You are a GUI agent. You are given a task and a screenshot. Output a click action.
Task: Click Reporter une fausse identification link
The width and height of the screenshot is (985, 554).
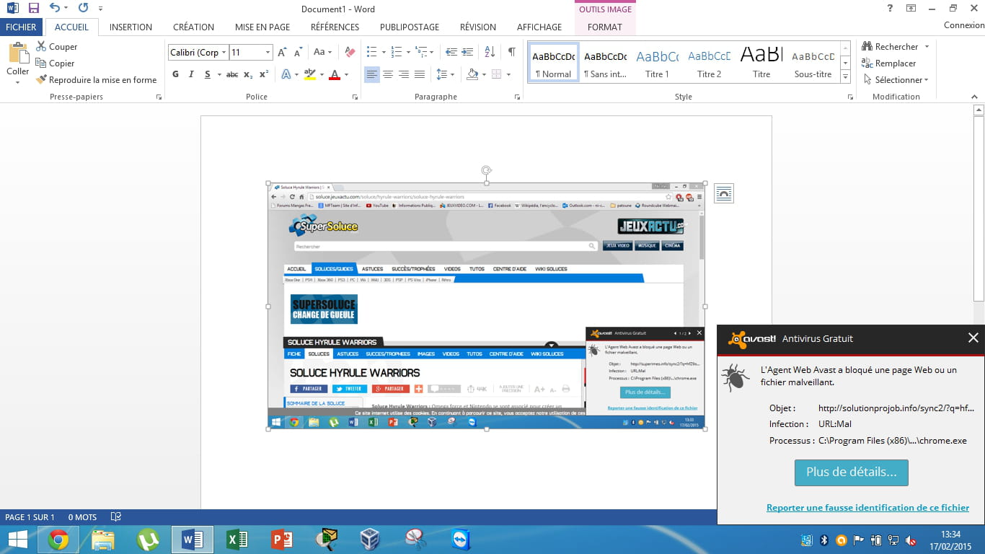tap(867, 508)
